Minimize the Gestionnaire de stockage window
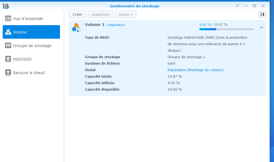 pyautogui.click(x=246, y=6)
